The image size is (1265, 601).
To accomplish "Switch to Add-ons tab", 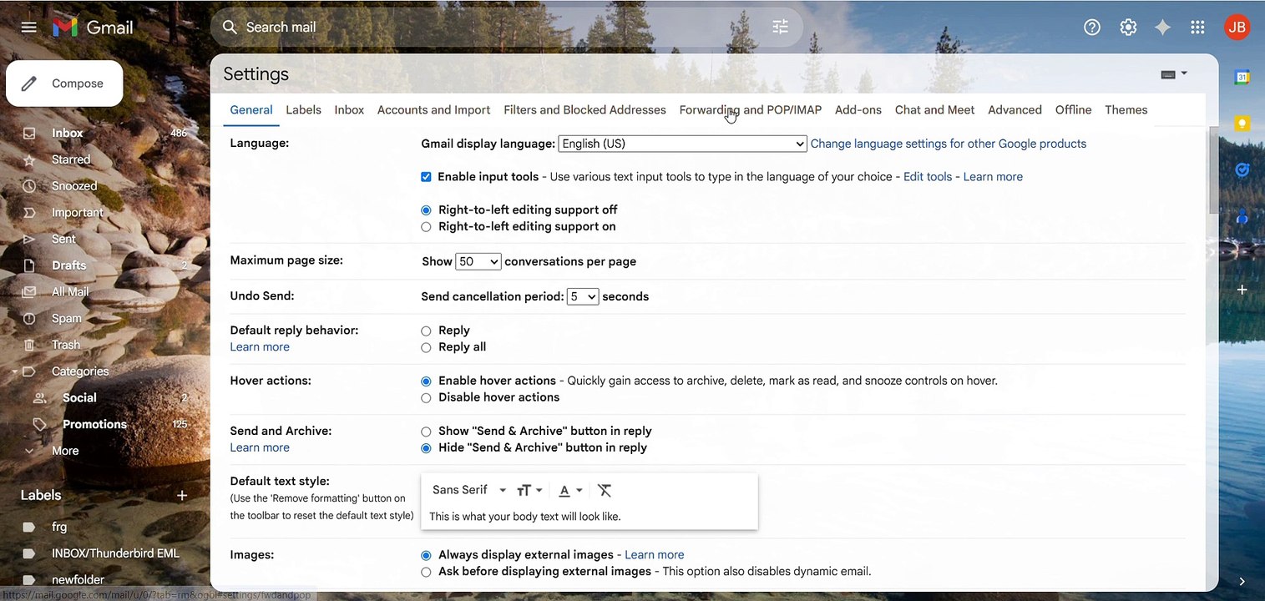I will [x=858, y=110].
